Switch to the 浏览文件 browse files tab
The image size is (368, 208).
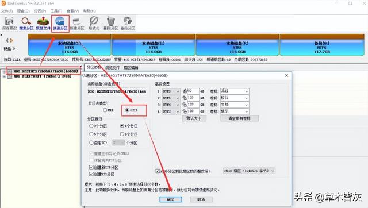(113, 68)
